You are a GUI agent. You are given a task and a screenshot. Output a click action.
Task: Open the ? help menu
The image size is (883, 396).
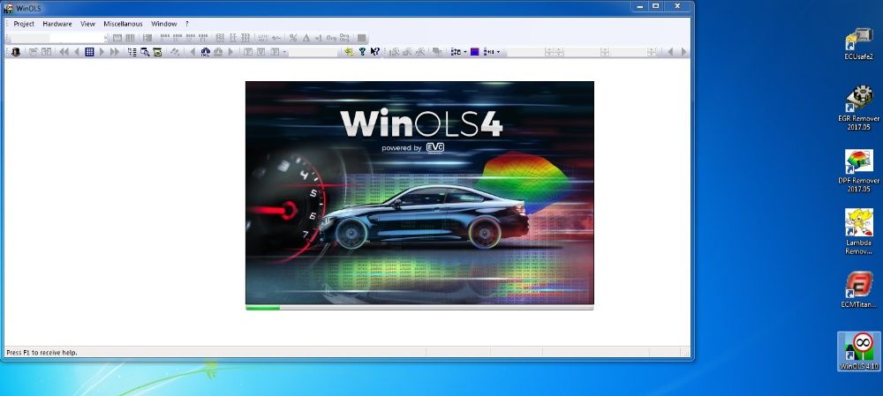[187, 24]
